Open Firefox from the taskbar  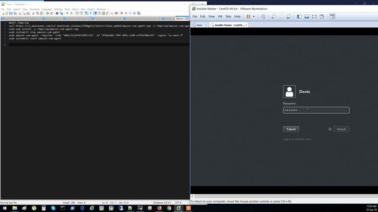[159, 208]
